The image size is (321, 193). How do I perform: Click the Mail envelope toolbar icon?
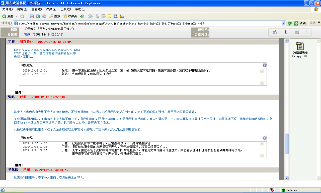pyautogui.click(x=90, y=16)
